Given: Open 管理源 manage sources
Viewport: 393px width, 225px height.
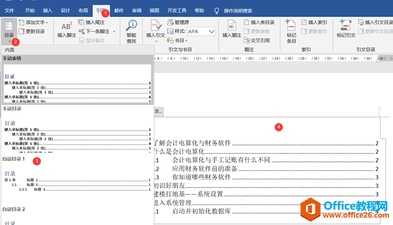Looking at the screenshot, I should 178,22.
